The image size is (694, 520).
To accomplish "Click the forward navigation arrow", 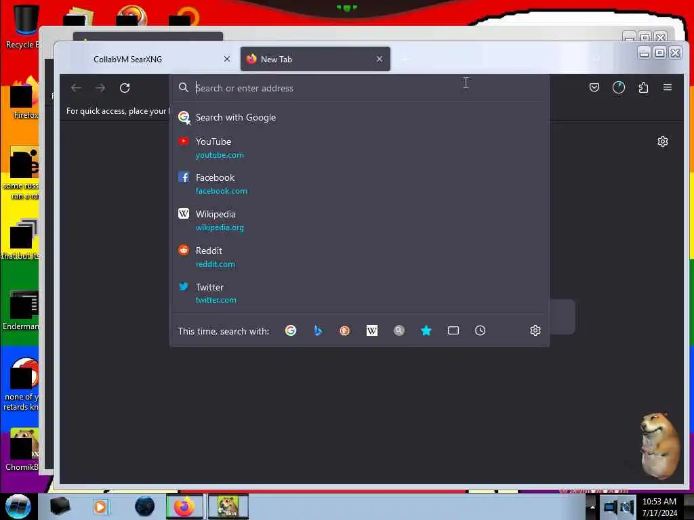I will [100, 88].
